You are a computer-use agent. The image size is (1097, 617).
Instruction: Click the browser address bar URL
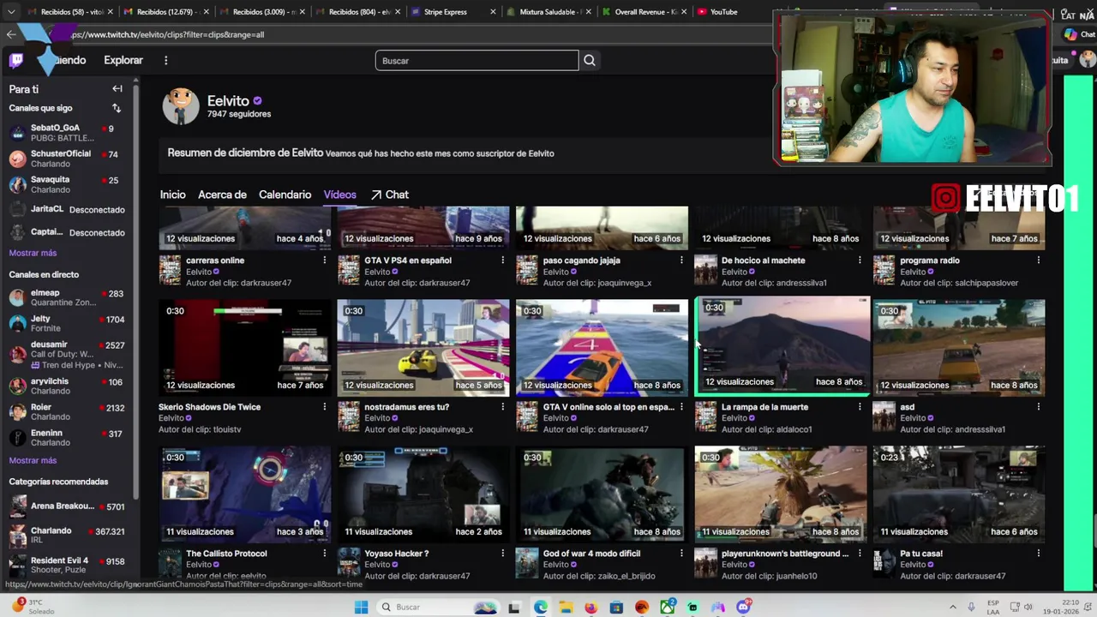click(168, 34)
